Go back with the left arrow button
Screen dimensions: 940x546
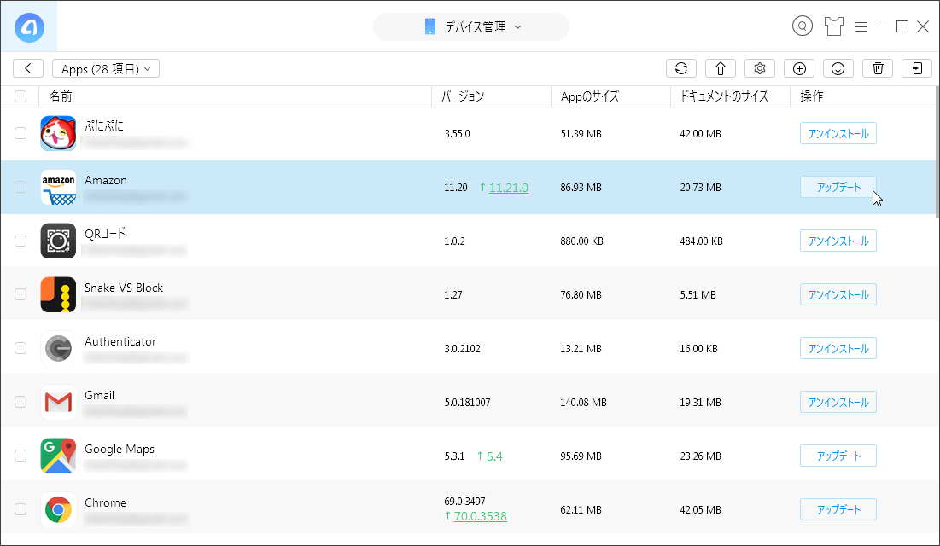(28, 68)
